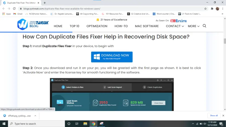Click Chrome icon in taskbar
The width and height of the screenshot is (226, 127).
click(x=93, y=124)
